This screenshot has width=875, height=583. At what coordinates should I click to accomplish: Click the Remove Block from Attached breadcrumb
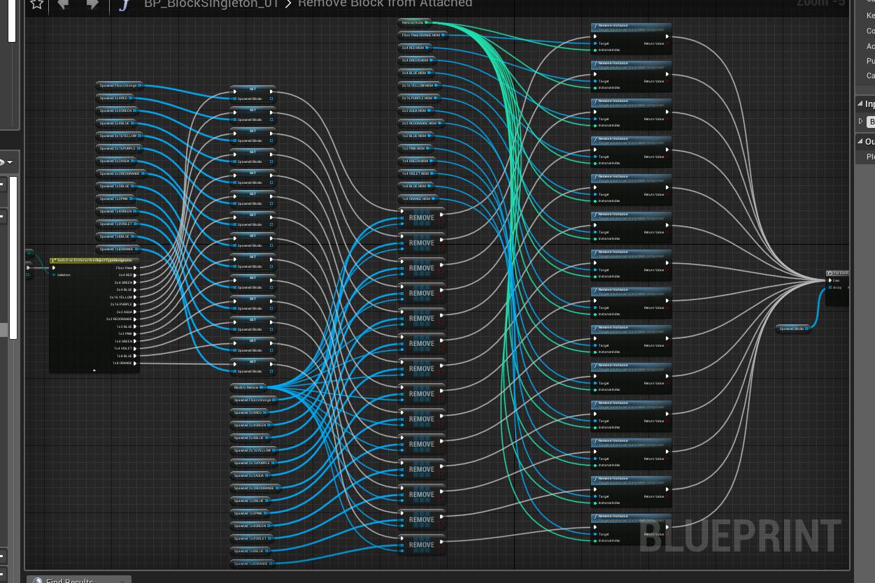click(385, 3)
